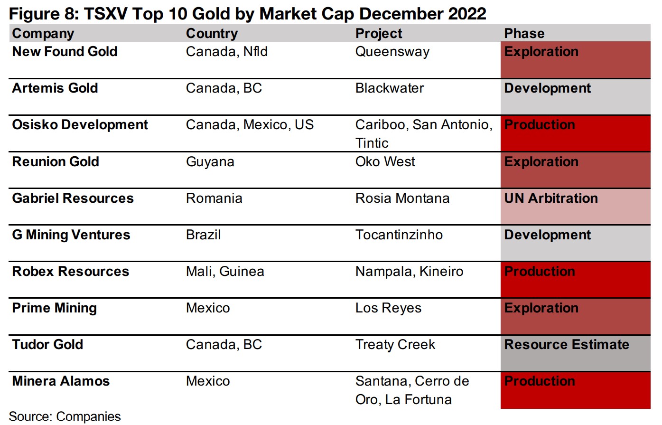Click the gray Resource Estimate phase cell

point(575,353)
